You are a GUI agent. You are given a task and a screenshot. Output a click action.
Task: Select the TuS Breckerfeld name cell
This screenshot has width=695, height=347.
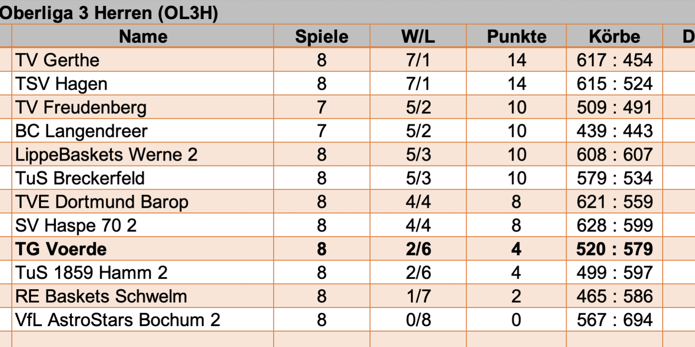pyautogui.click(x=80, y=178)
